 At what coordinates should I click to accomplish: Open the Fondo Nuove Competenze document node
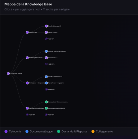coord(46,83)
